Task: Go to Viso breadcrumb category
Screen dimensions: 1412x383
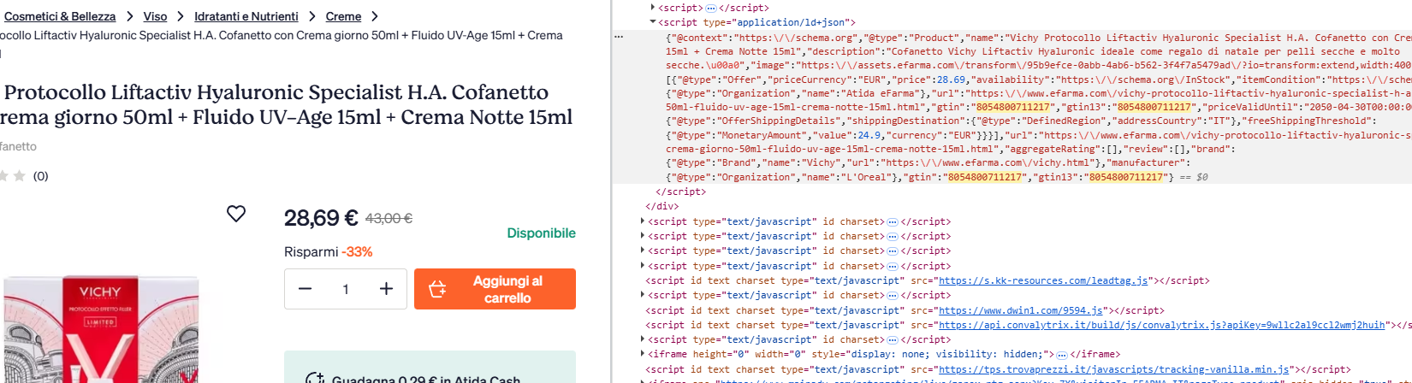Action: [x=155, y=16]
